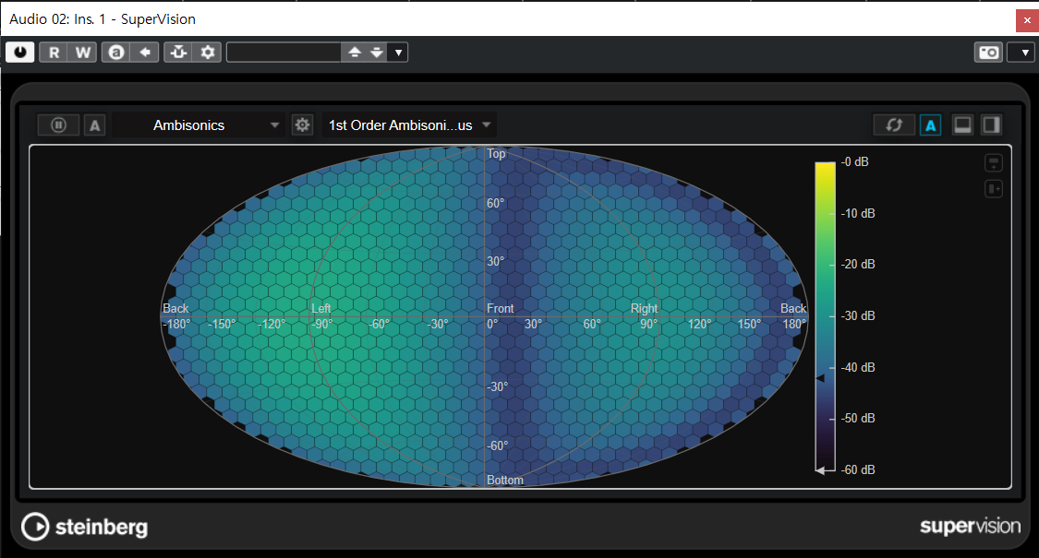This screenshot has width=1039, height=558.
Task: Activate the side-chain input icon
Action: 178,53
